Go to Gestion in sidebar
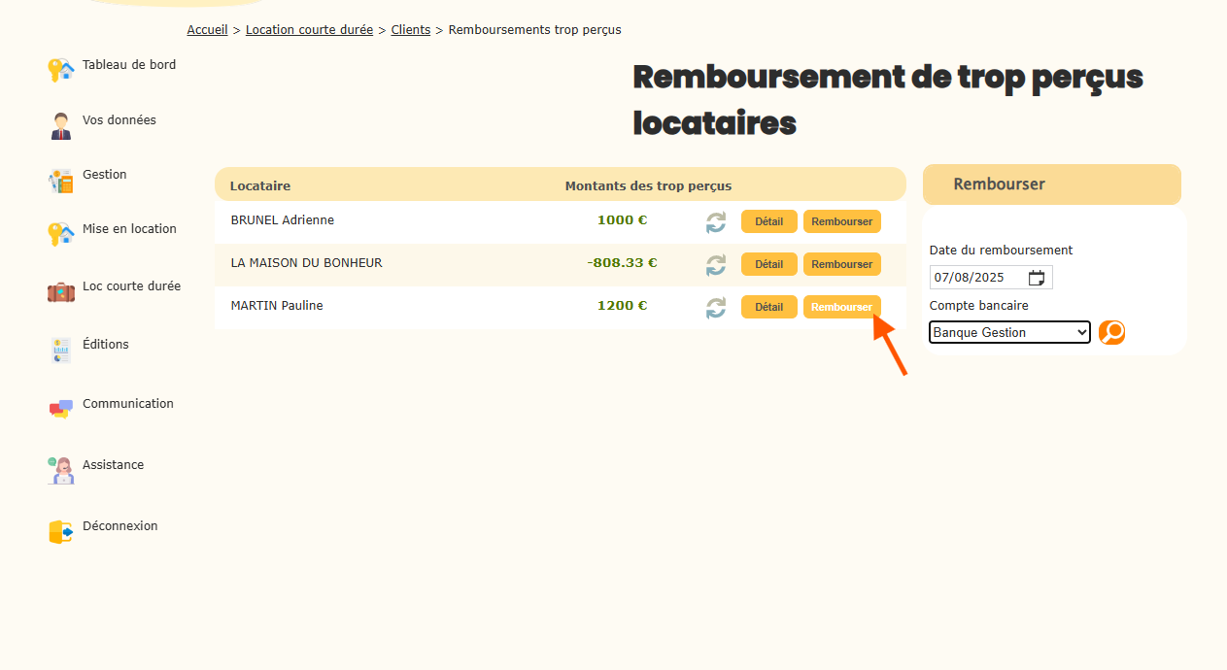The height and width of the screenshot is (670, 1227). click(x=105, y=175)
